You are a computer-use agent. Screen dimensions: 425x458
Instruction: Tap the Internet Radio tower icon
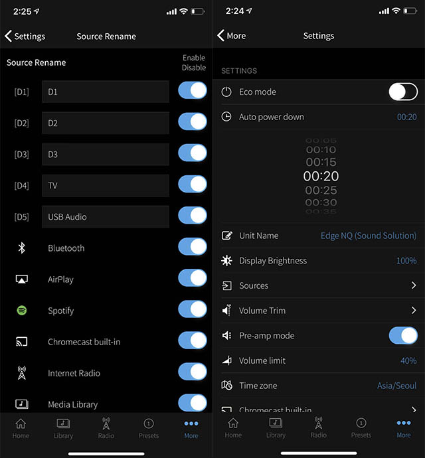click(21, 373)
